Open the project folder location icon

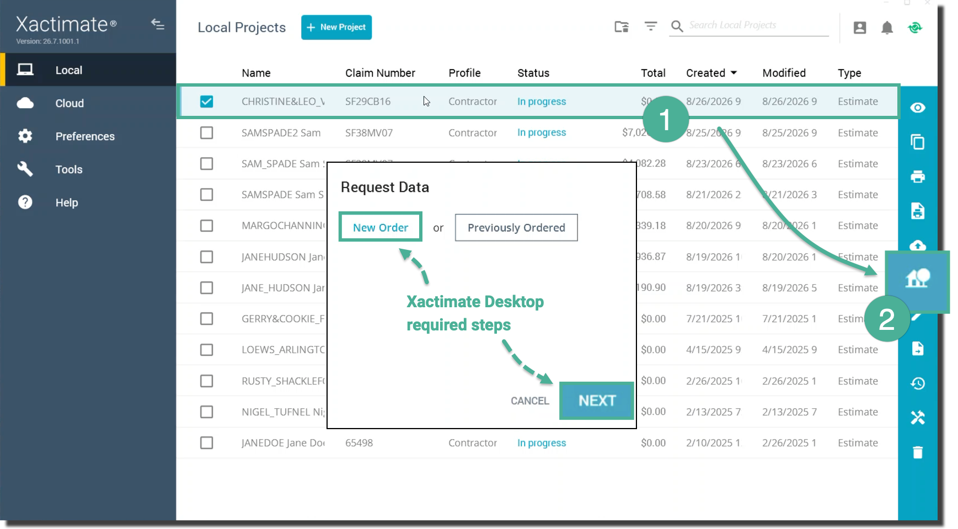(x=622, y=26)
